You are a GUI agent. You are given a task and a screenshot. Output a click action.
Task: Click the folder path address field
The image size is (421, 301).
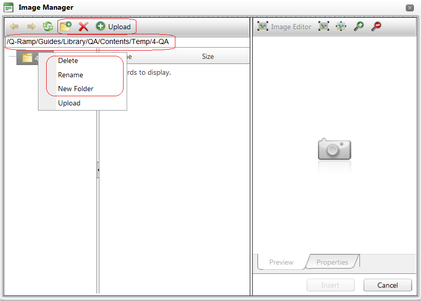pos(127,42)
